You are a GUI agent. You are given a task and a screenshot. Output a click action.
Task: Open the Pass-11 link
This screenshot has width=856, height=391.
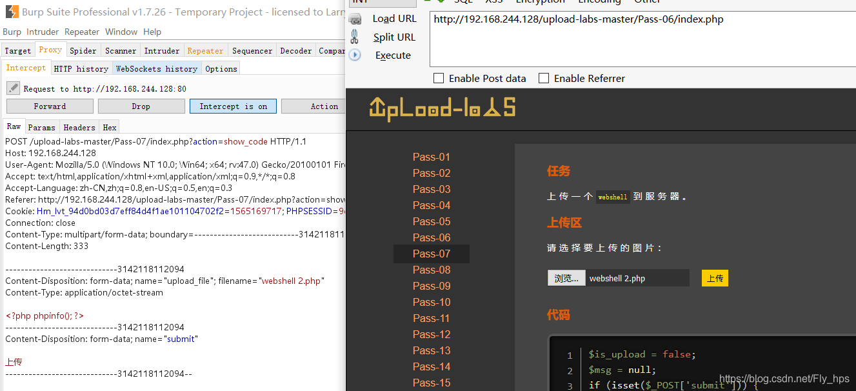[432, 318]
